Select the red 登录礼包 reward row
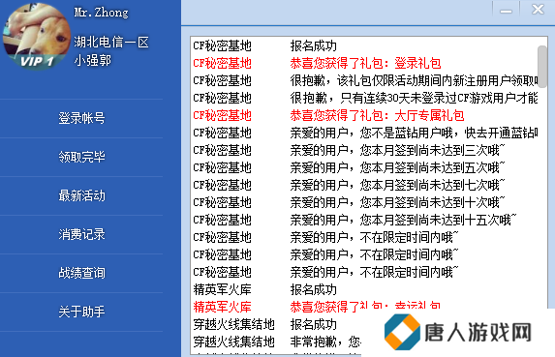The image size is (555, 357). [x=365, y=63]
